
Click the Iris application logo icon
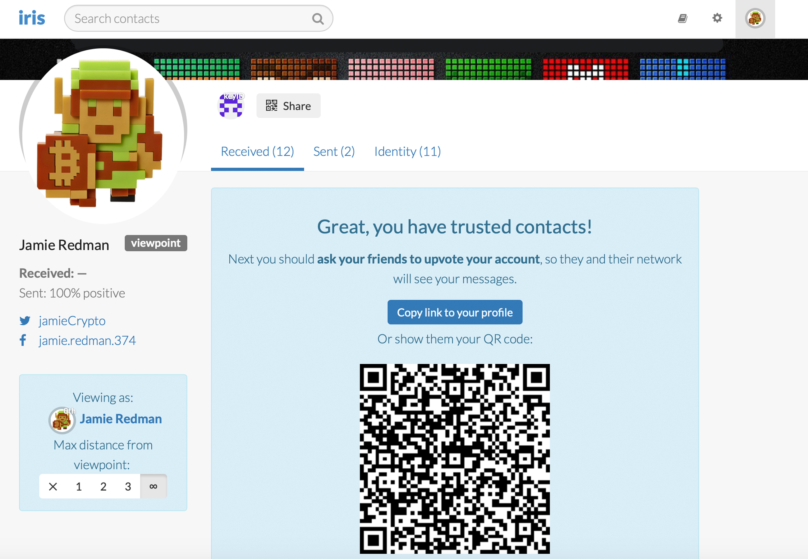pyautogui.click(x=31, y=17)
